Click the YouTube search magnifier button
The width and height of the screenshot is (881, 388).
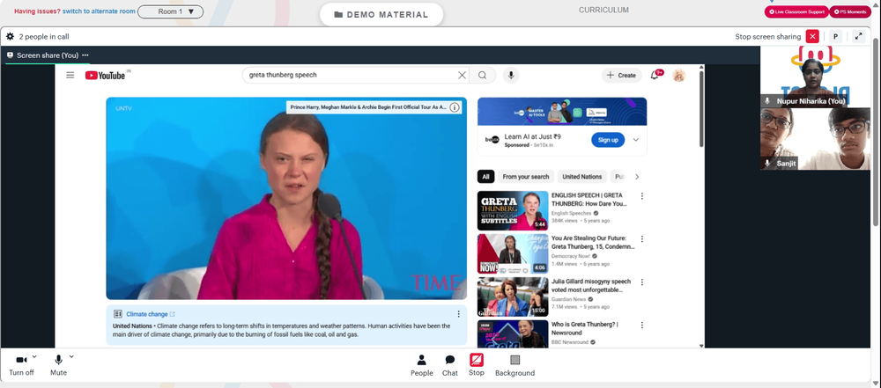point(483,76)
